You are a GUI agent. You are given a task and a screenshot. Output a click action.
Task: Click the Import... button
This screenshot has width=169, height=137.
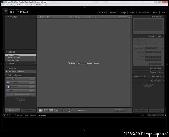[13, 110]
